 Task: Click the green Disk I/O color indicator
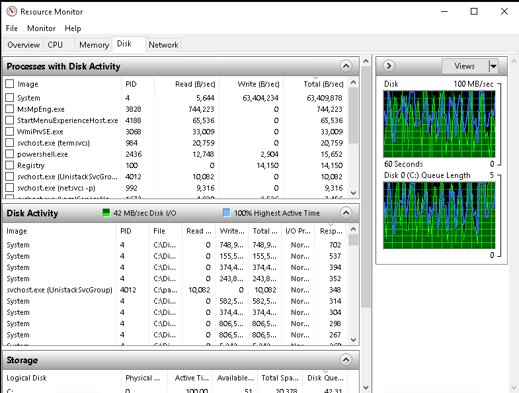pos(106,213)
